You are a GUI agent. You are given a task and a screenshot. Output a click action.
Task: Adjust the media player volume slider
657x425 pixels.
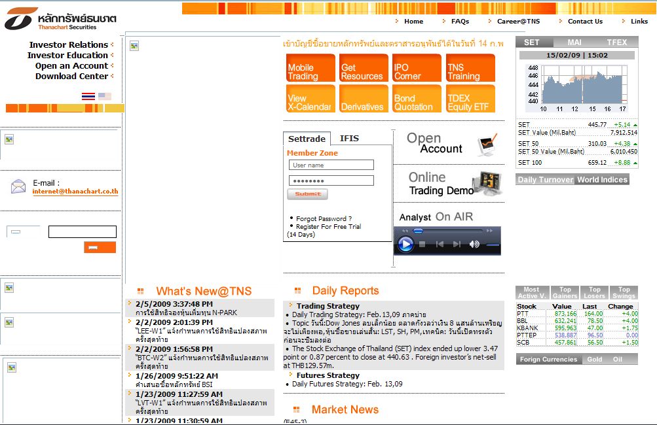point(493,245)
